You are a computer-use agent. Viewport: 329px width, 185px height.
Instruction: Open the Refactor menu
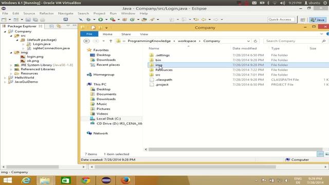point(47,13)
